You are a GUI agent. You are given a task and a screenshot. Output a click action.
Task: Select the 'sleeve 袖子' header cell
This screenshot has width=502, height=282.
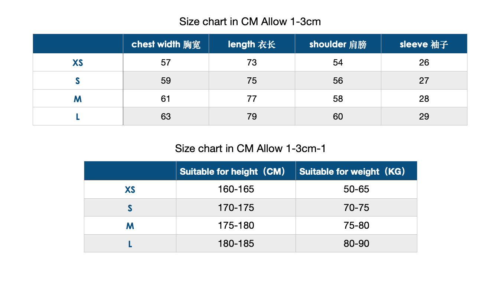click(424, 44)
